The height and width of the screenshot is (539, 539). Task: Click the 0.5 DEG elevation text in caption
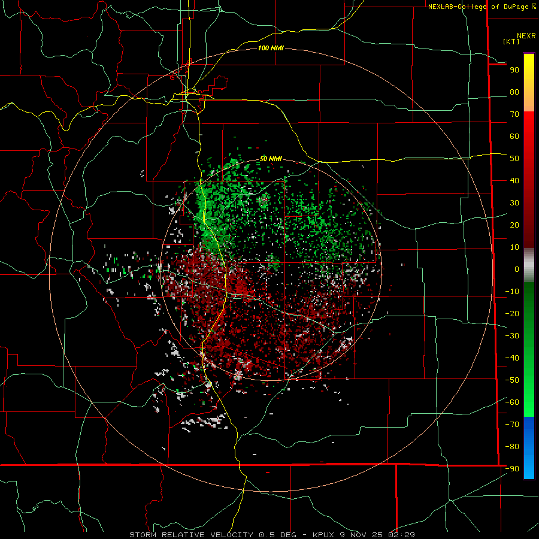[x=277, y=535]
